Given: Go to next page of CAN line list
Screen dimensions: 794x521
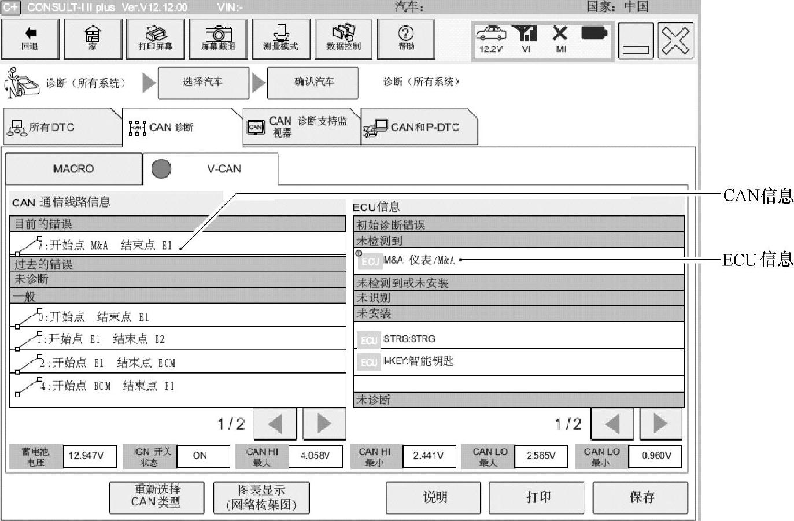Looking at the screenshot, I should tap(324, 423).
